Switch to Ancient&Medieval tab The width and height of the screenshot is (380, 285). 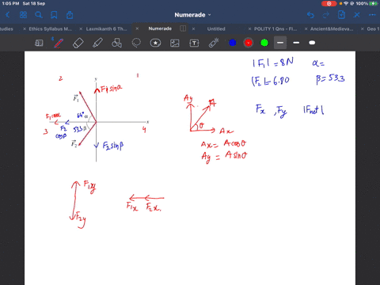[332, 28]
